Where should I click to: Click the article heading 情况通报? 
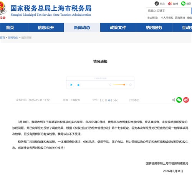[x=100, y=62]
